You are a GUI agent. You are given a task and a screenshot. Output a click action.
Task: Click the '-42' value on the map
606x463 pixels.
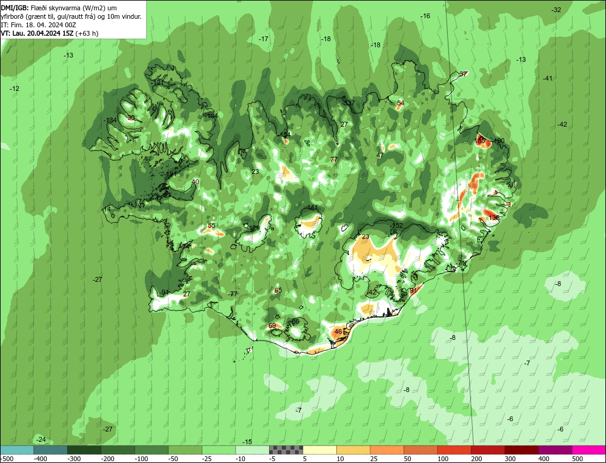pos(562,124)
